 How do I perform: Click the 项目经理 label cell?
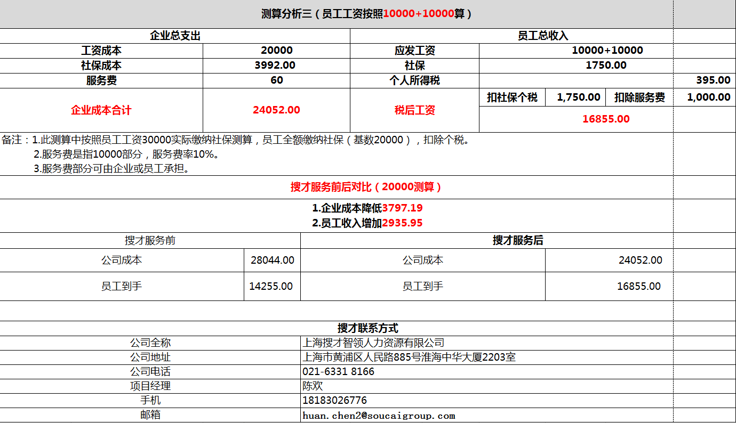150,386
